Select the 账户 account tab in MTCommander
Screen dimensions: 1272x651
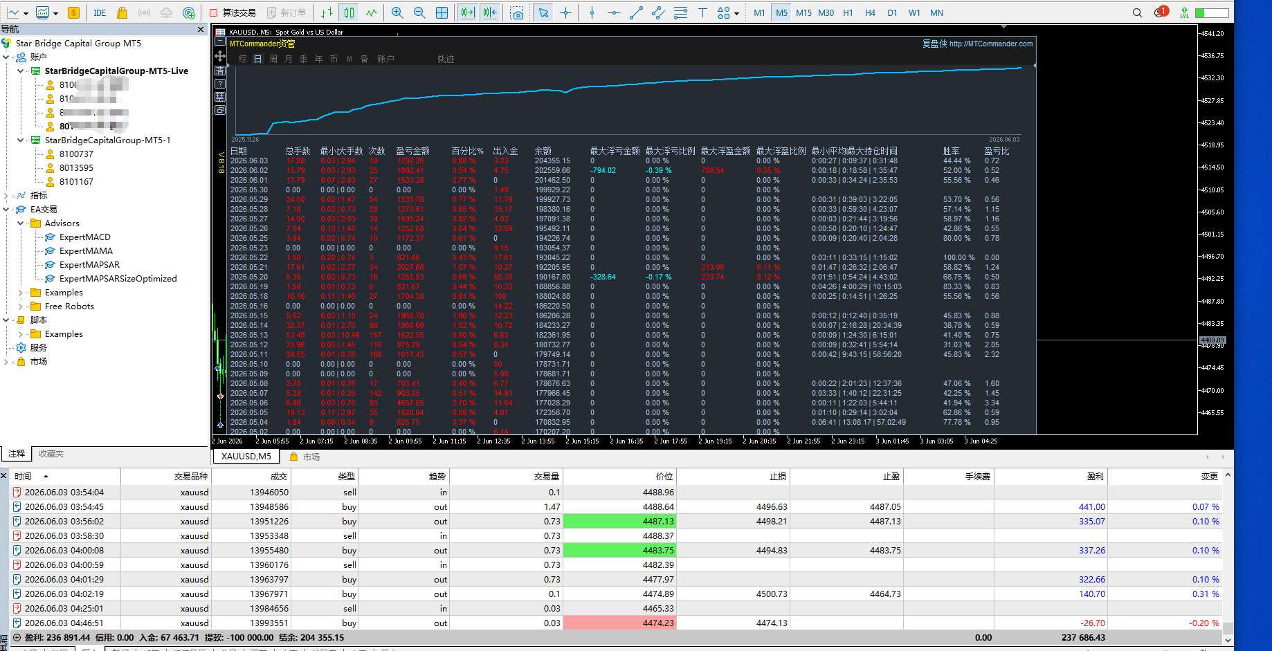coord(385,59)
